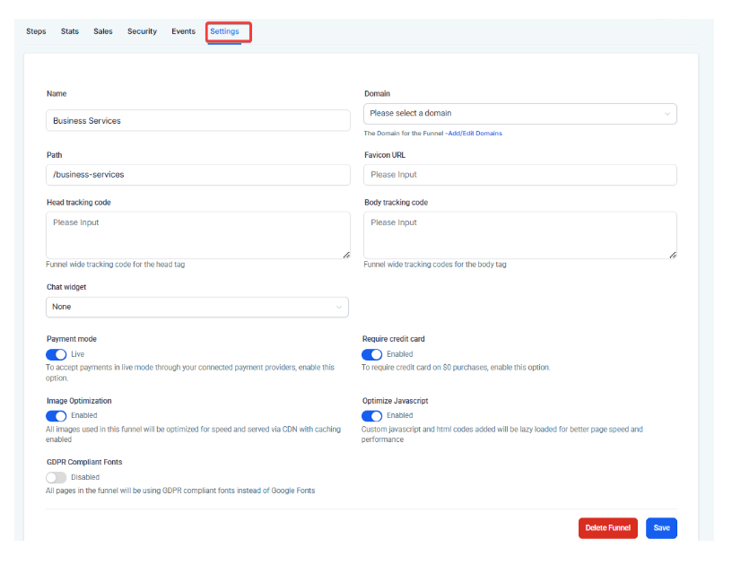Edit the funnel Name field
Screen dimensions: 732x565
[197, 120]
